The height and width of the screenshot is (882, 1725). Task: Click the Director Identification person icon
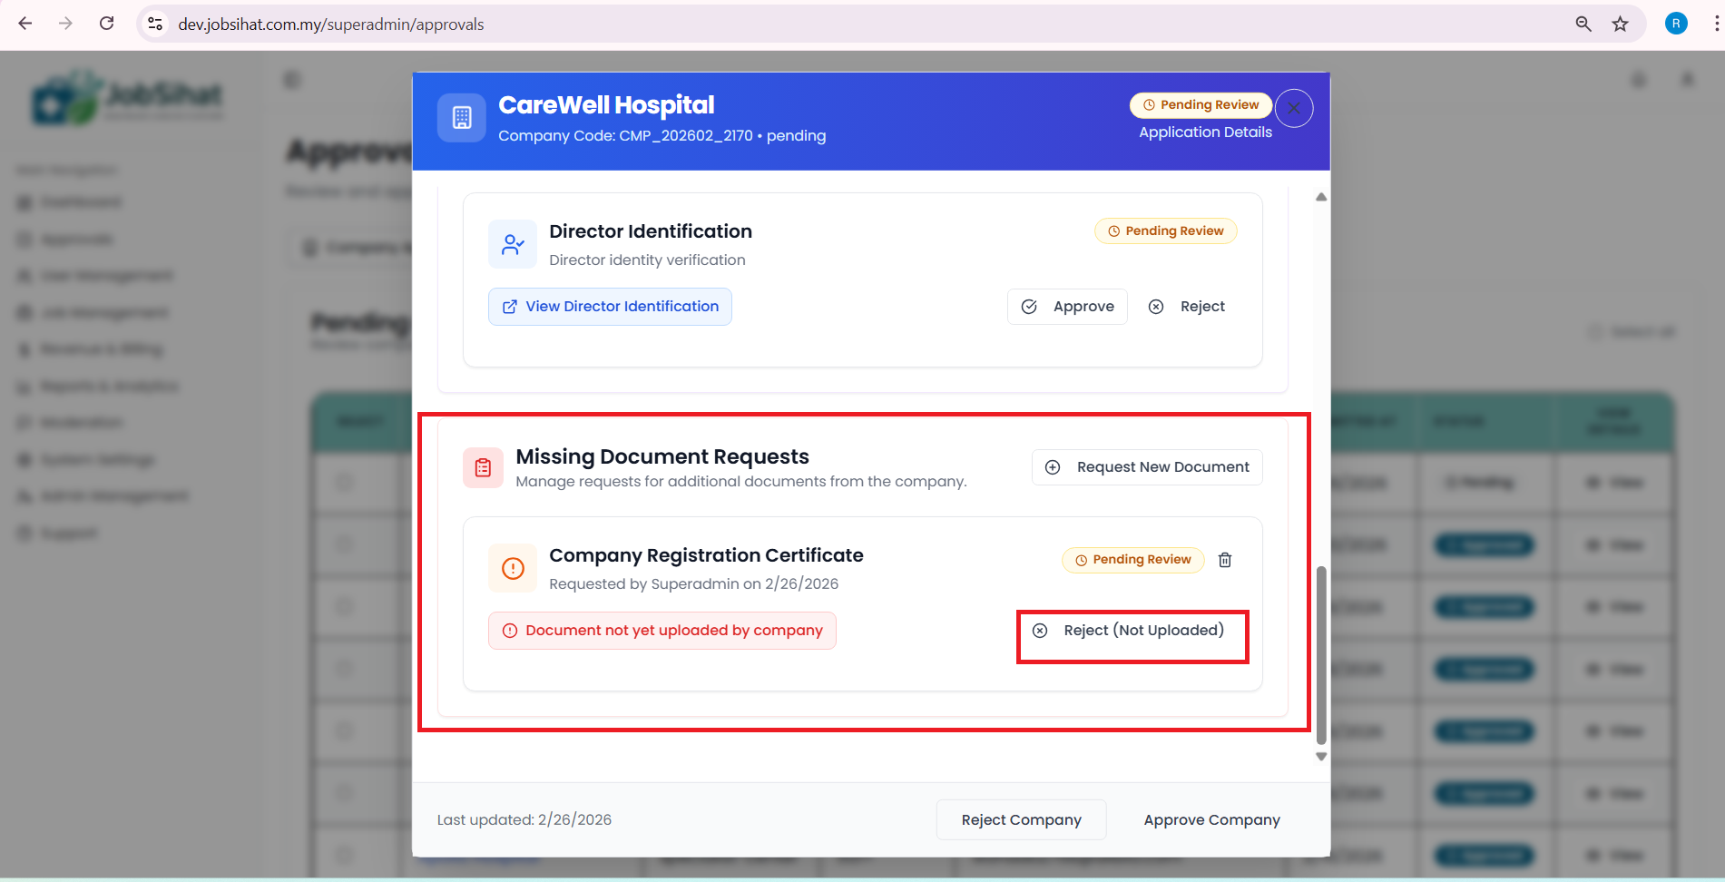click(x=513, y=245)
